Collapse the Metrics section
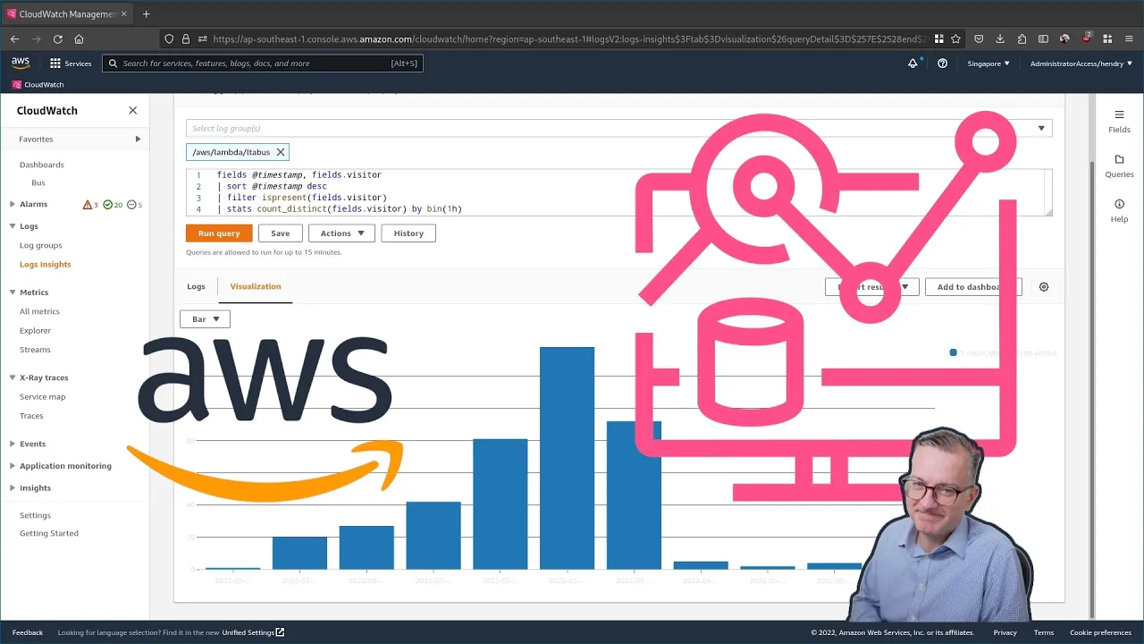The height and width of the screenshot is (644, 1144). coord(13,292)
